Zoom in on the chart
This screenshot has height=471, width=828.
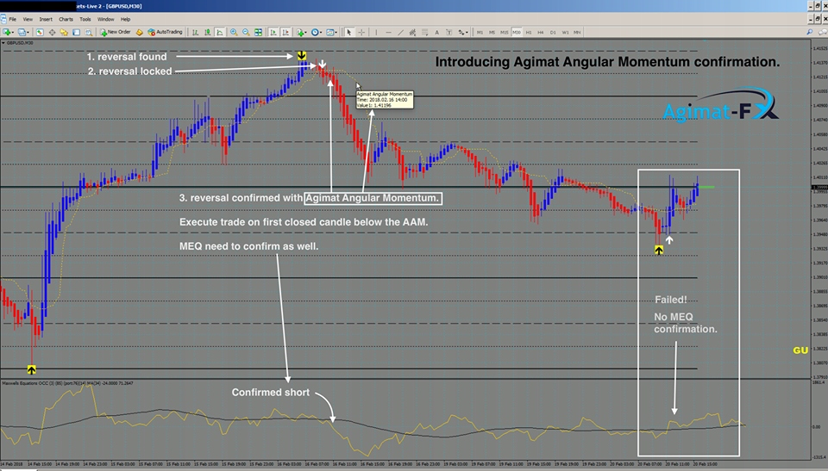click(234, 32)
